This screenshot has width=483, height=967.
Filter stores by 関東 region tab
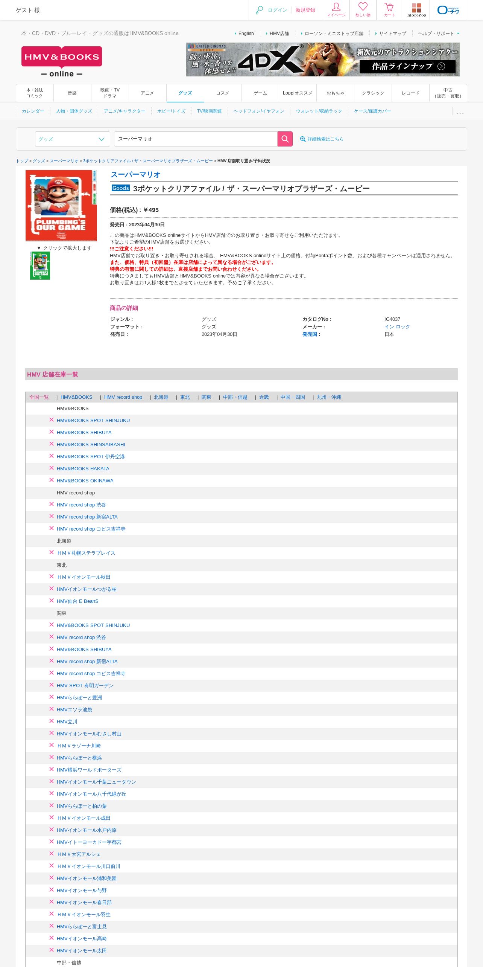(206, 397)
